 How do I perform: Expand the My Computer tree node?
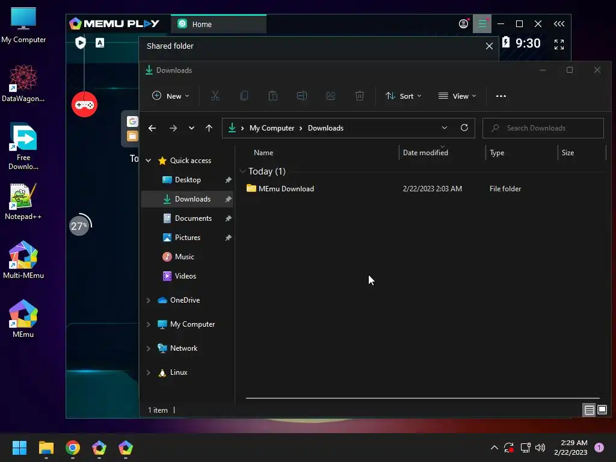[149, 324]
